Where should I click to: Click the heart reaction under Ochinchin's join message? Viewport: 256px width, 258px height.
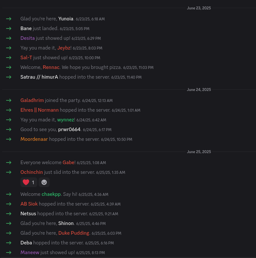pyautogui.click(x=29, y=182)
